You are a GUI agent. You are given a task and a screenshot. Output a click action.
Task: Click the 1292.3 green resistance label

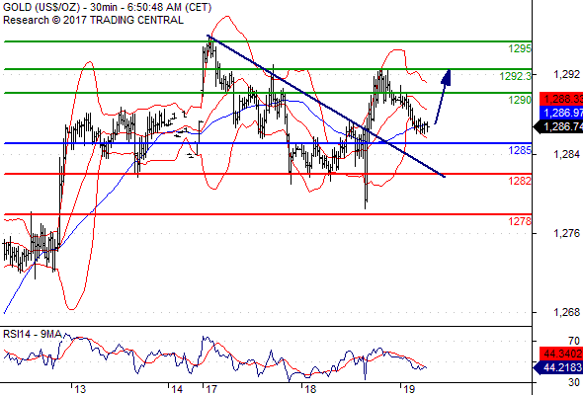516,76
